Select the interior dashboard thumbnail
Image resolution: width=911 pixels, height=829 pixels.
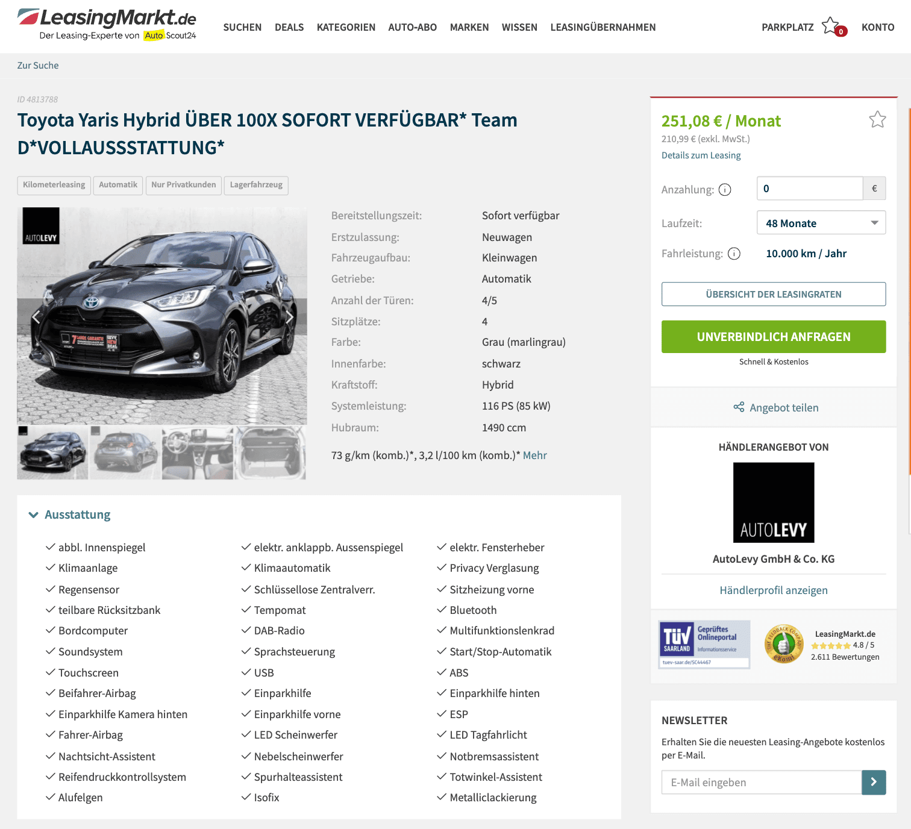point(198,452)
